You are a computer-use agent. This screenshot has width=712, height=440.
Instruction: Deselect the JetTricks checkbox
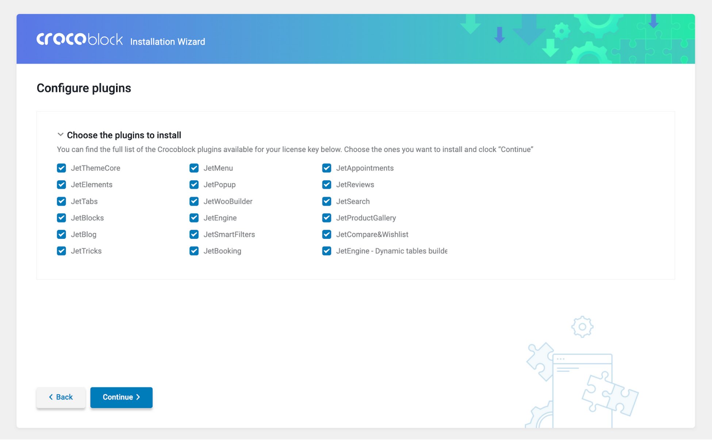coord(61,251)
